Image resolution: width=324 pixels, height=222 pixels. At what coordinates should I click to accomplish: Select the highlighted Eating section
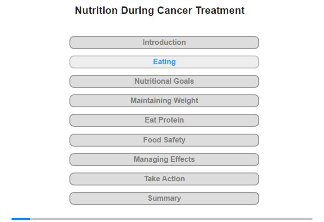tap(164, 62)
